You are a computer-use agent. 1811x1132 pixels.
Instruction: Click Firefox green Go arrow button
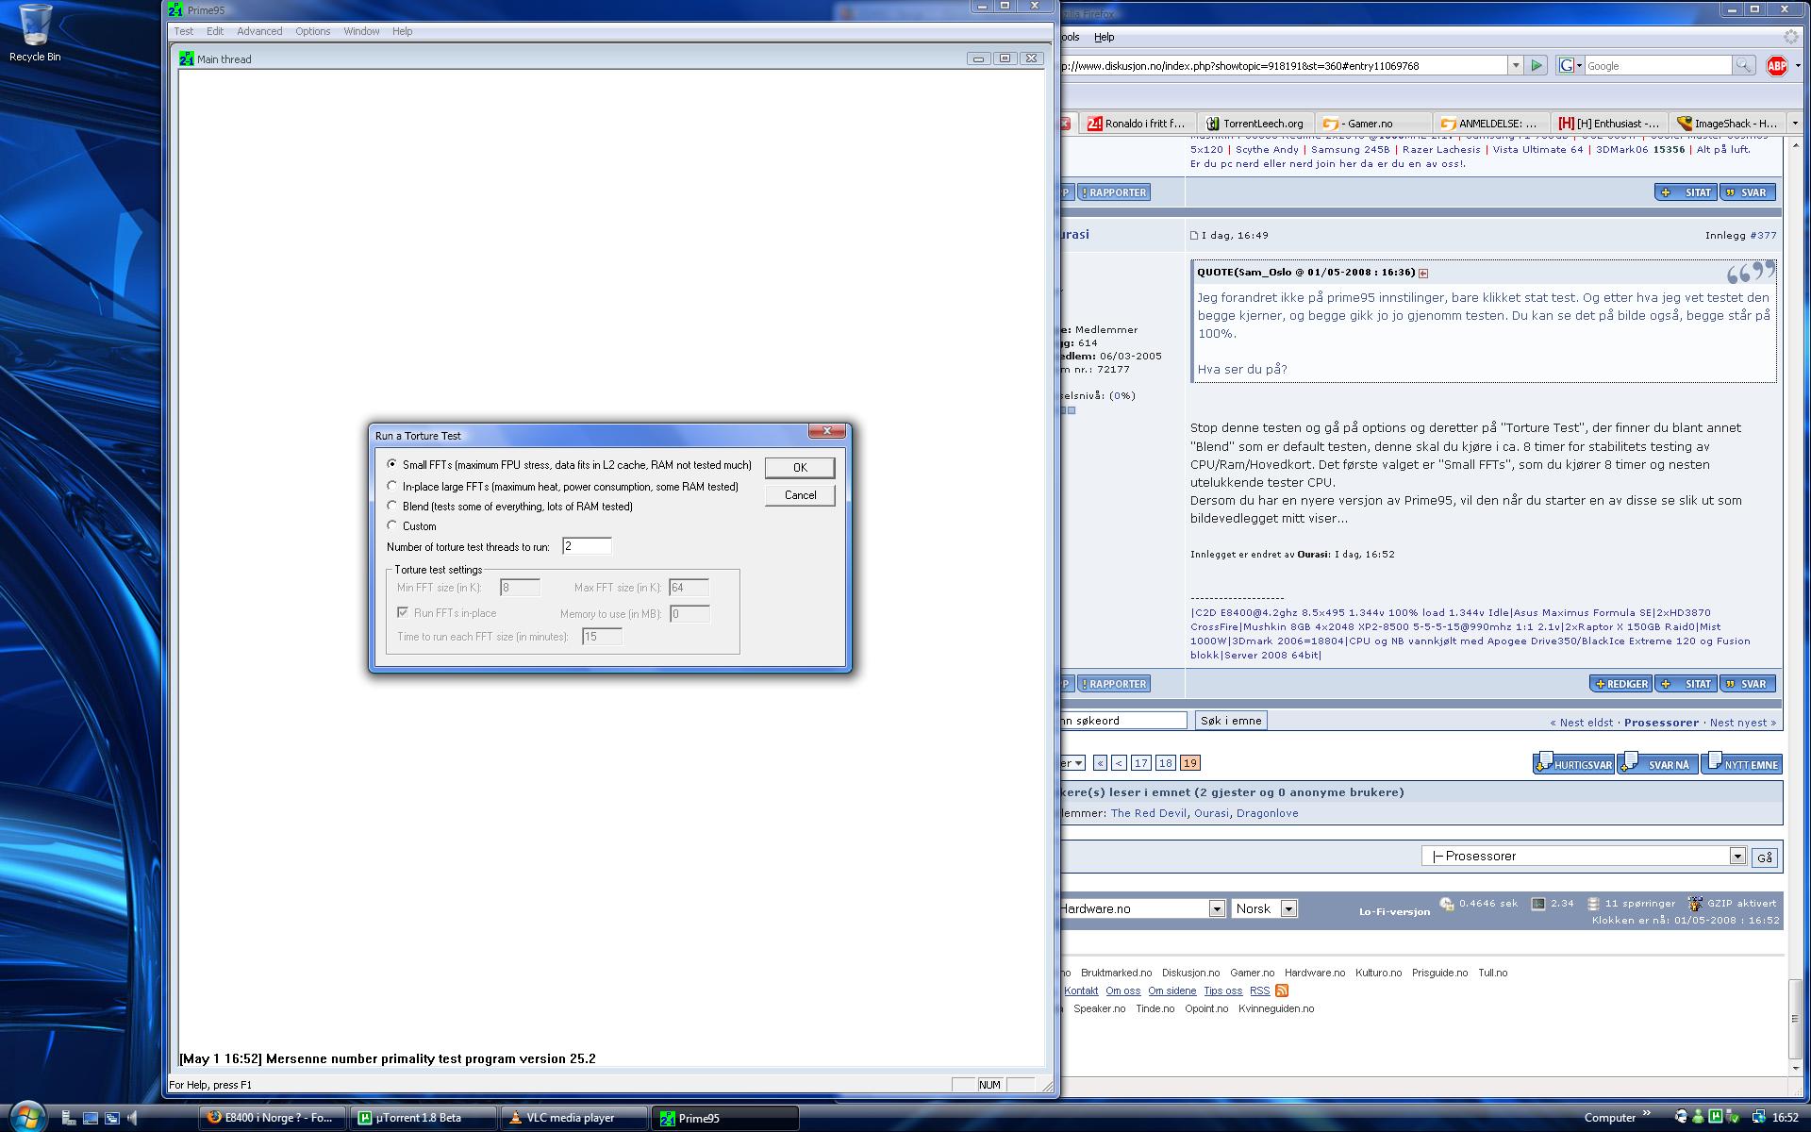(x=1537, y=65)
